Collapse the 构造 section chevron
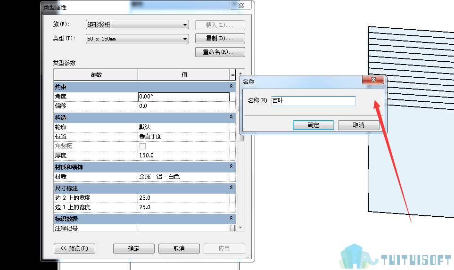This screenshot has height=270, width=454. (x=231, y=117)
